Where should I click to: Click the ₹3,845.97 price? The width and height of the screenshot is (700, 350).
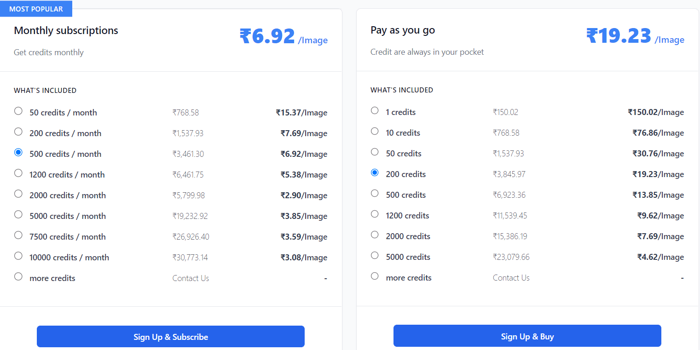[x=509, y=174]
